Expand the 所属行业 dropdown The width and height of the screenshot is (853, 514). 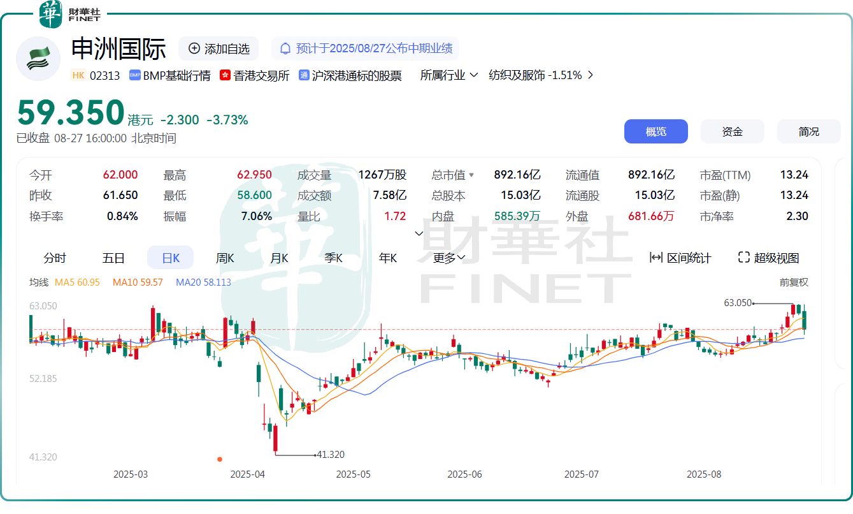[x=449, y=75]
